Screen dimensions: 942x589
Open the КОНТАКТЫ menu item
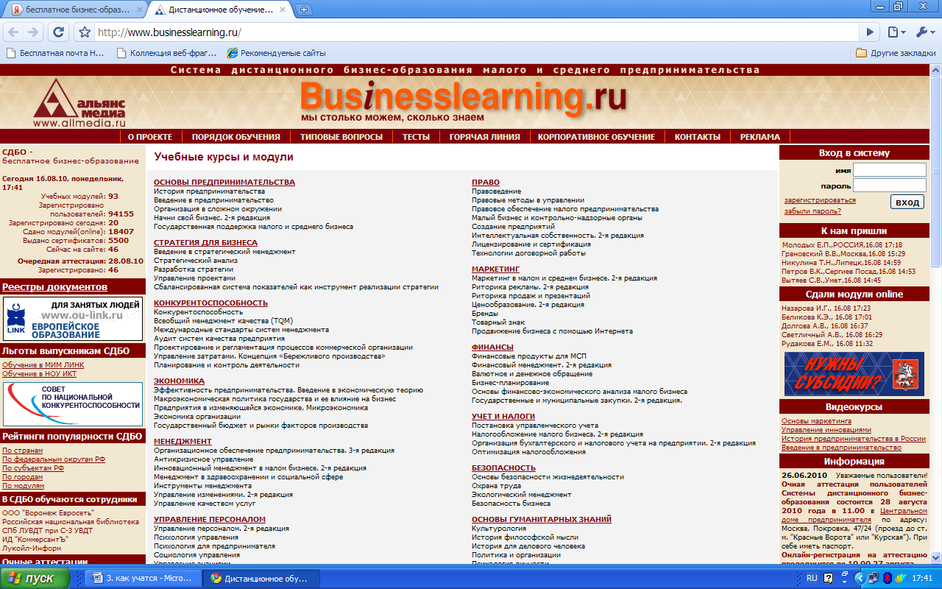[698, 137]
